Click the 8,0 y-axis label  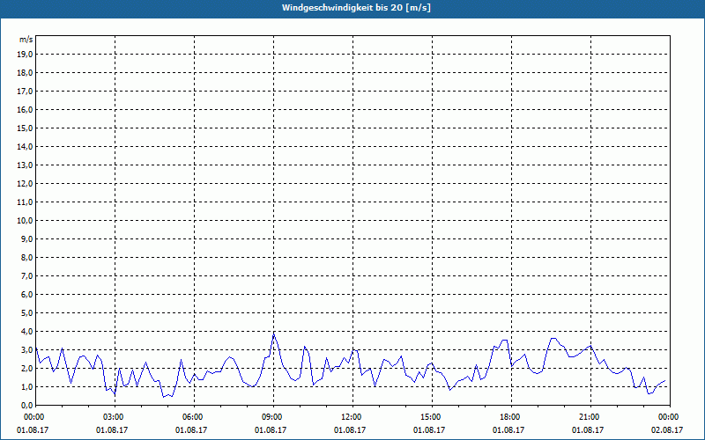click(27, 257)
